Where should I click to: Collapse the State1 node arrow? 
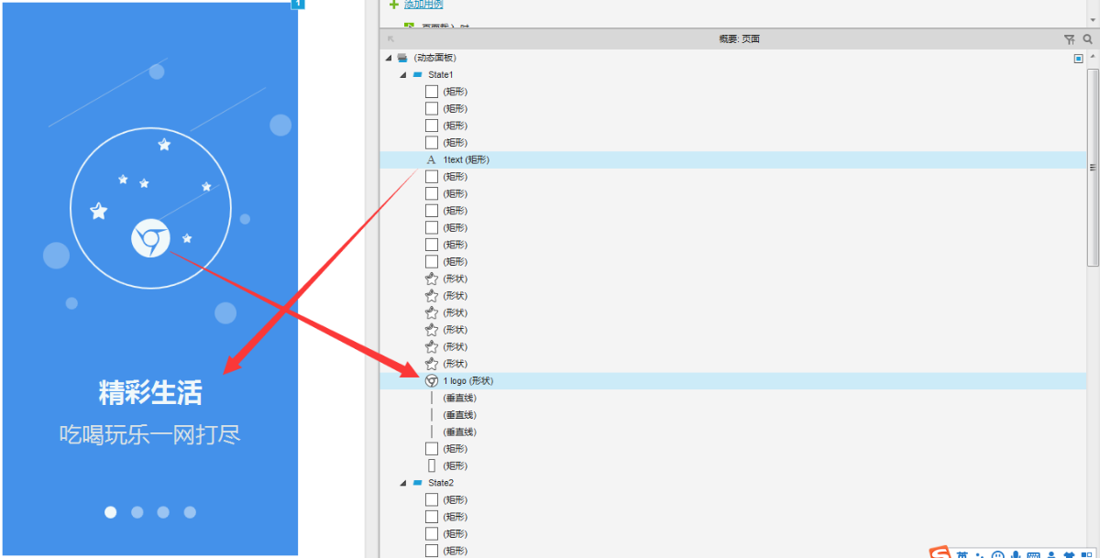[402, 74]
